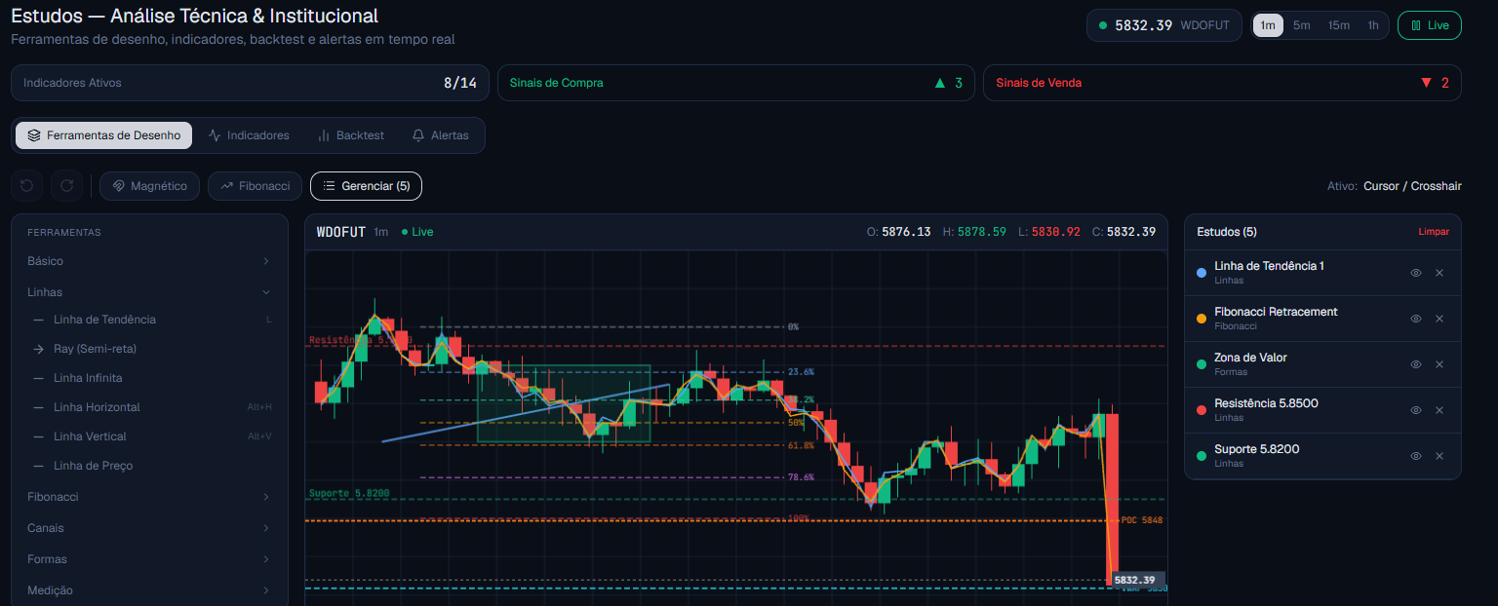Hide Suporte 5.8200 with eye icon
Viewport: 1498px width, 606px height.
(x=1416, y=456)
